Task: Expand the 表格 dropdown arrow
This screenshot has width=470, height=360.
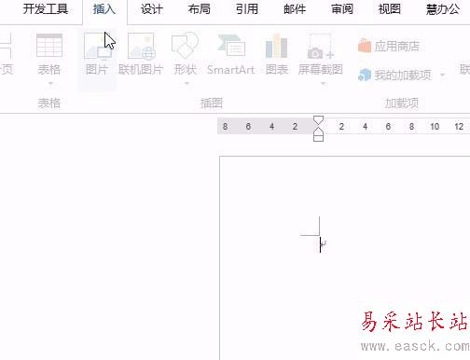Action: tap(50, 83)
